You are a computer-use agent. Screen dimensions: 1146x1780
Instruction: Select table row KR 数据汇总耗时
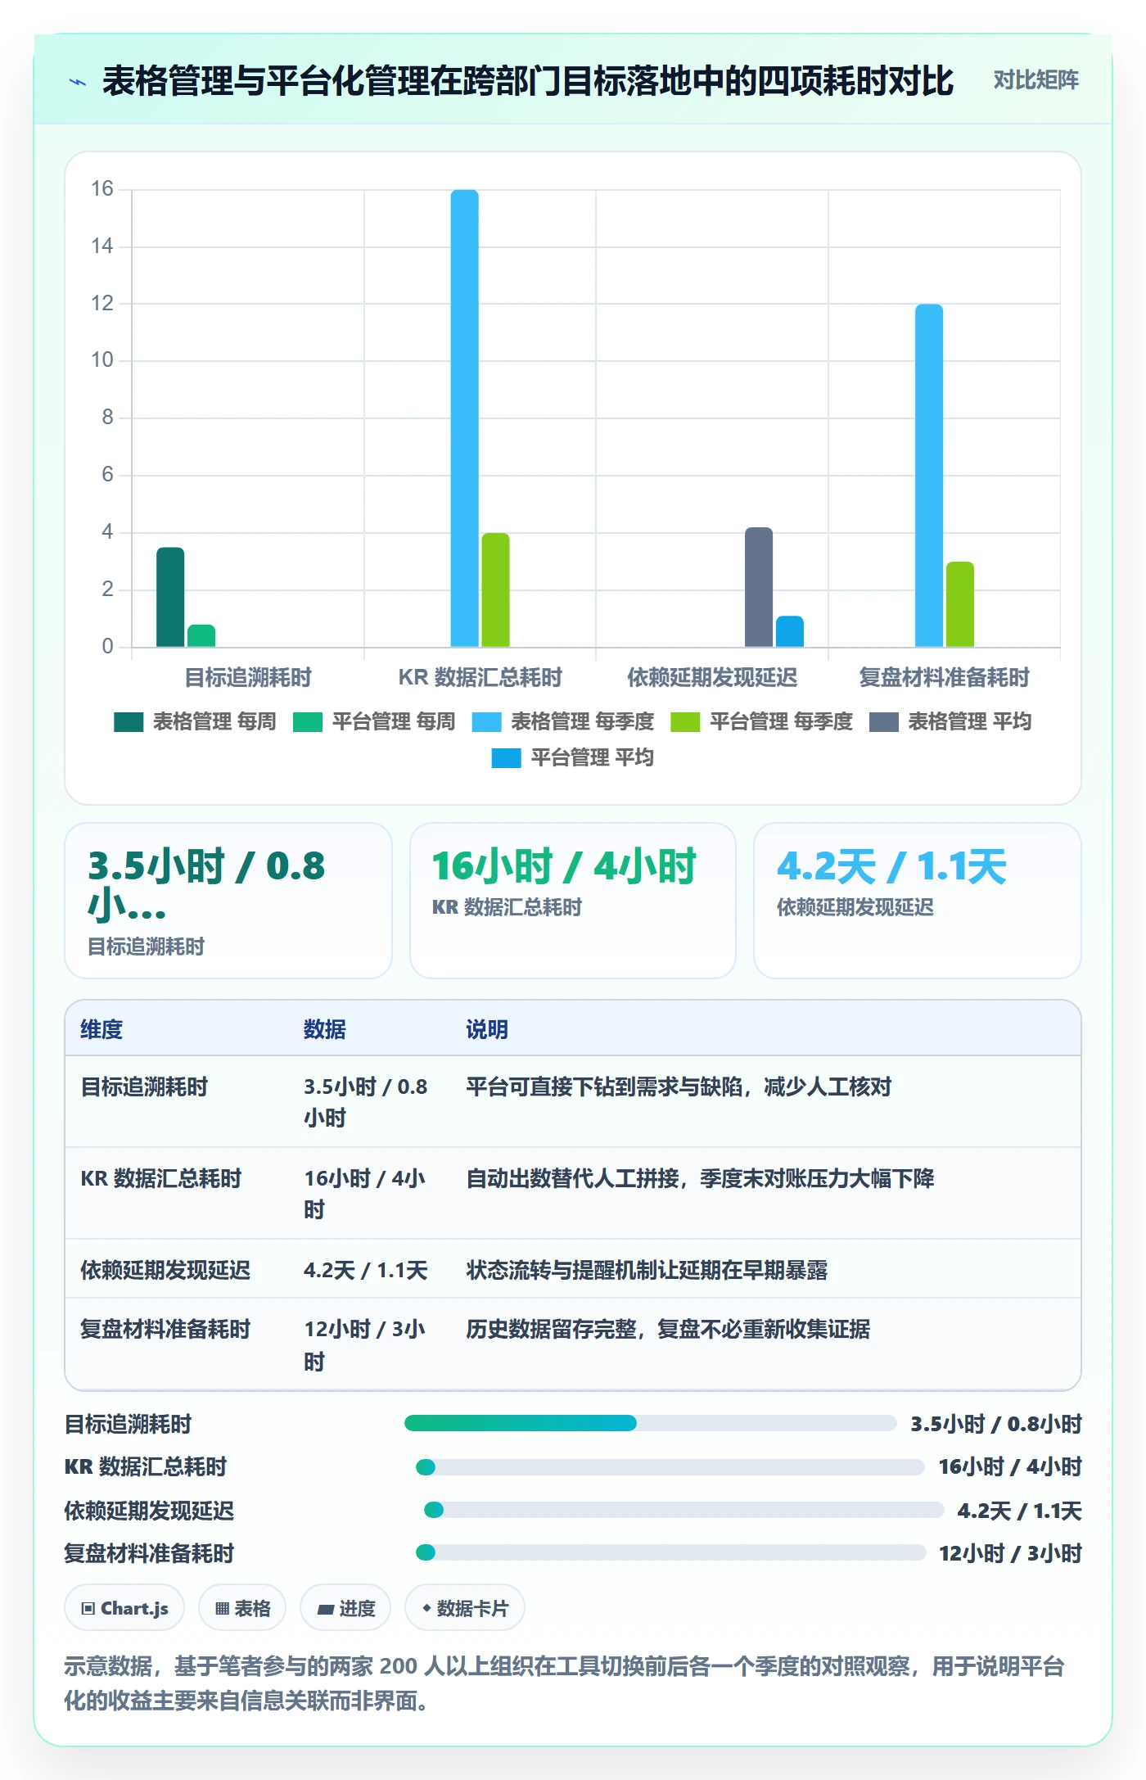click(x=573, y=1193)
